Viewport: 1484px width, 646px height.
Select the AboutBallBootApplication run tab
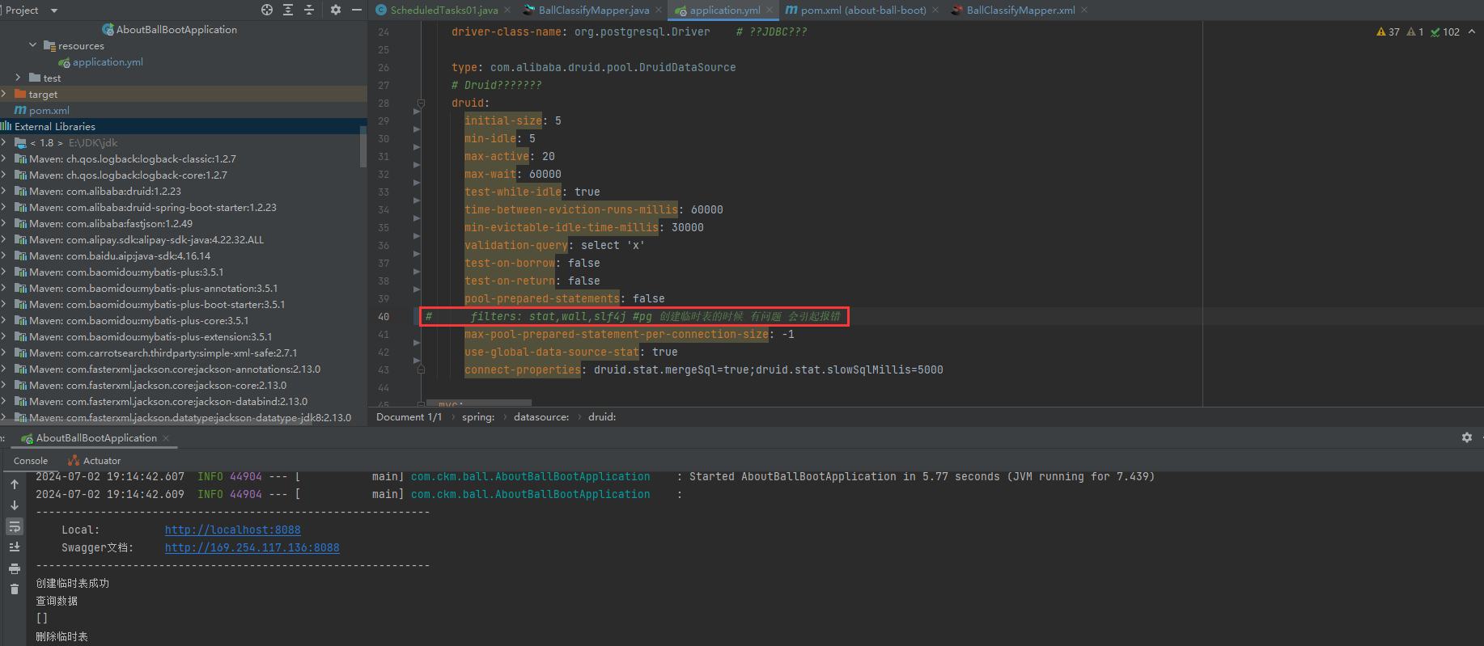pos(96,438)
